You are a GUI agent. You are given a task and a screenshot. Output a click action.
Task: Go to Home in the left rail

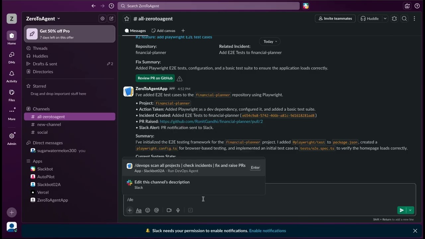point(12,38)
